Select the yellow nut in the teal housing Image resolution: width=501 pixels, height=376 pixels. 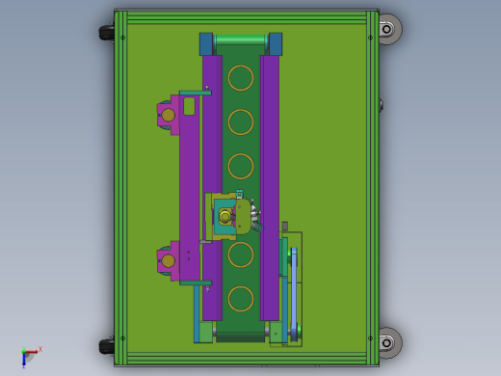coord(224,216)
